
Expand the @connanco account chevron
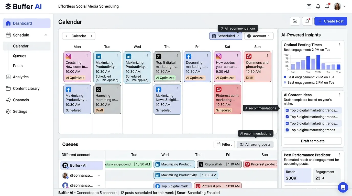tap(98, 176)
